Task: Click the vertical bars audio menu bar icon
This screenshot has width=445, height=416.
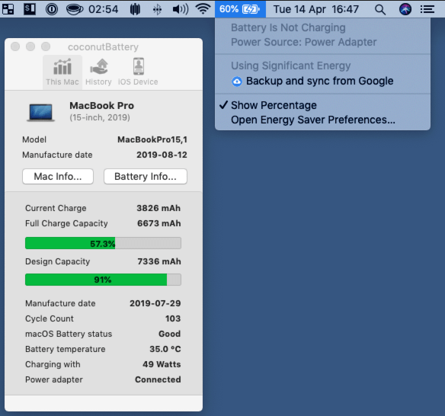Action: point(135,9)
